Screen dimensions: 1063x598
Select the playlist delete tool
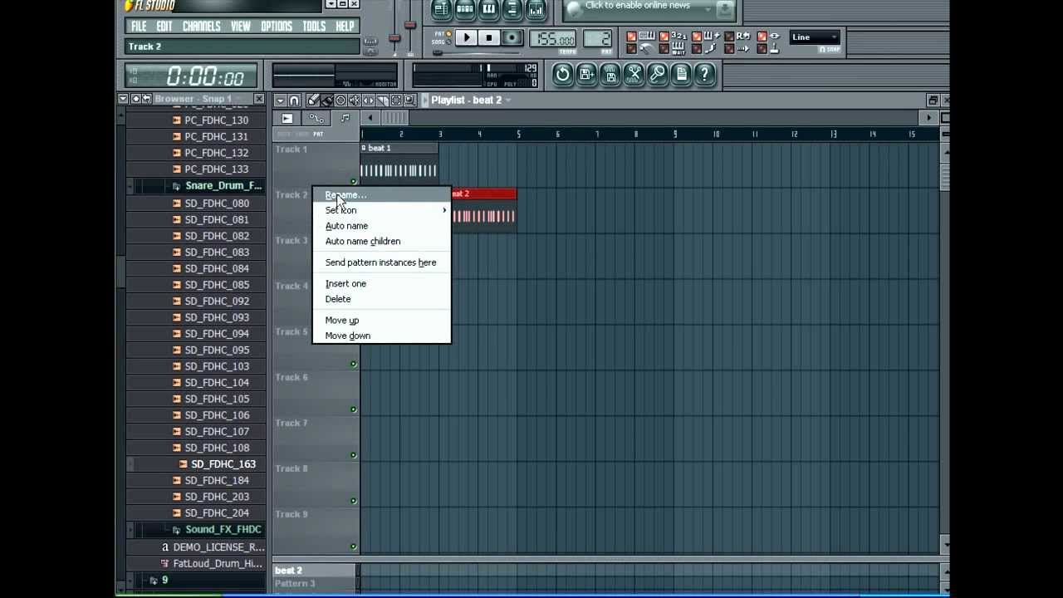point(340,100)
